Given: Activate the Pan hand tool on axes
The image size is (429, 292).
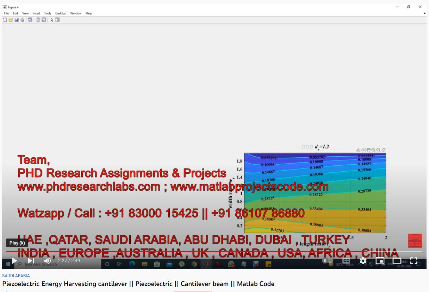Looking at the screenshot, I should (368, 150).
